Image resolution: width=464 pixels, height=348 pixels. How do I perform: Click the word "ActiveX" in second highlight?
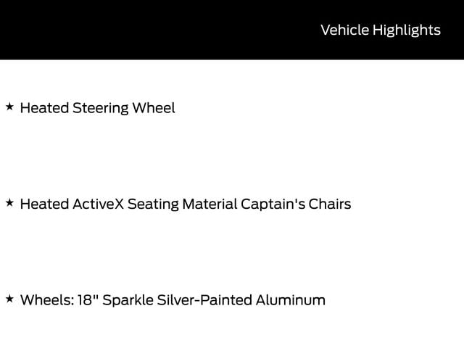click(x=98, y=204)
